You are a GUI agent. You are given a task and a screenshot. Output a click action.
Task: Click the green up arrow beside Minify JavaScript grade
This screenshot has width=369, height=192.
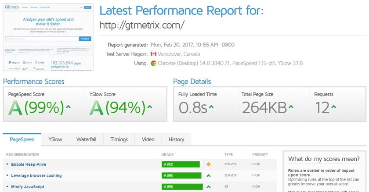[209, 187]
